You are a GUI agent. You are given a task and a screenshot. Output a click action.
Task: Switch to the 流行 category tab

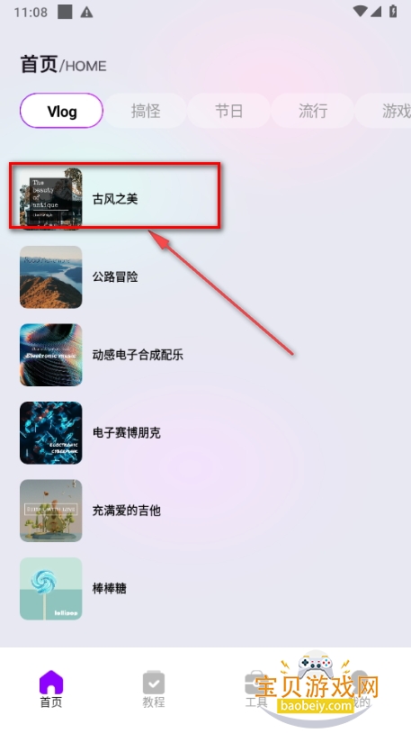coord(312,111)
